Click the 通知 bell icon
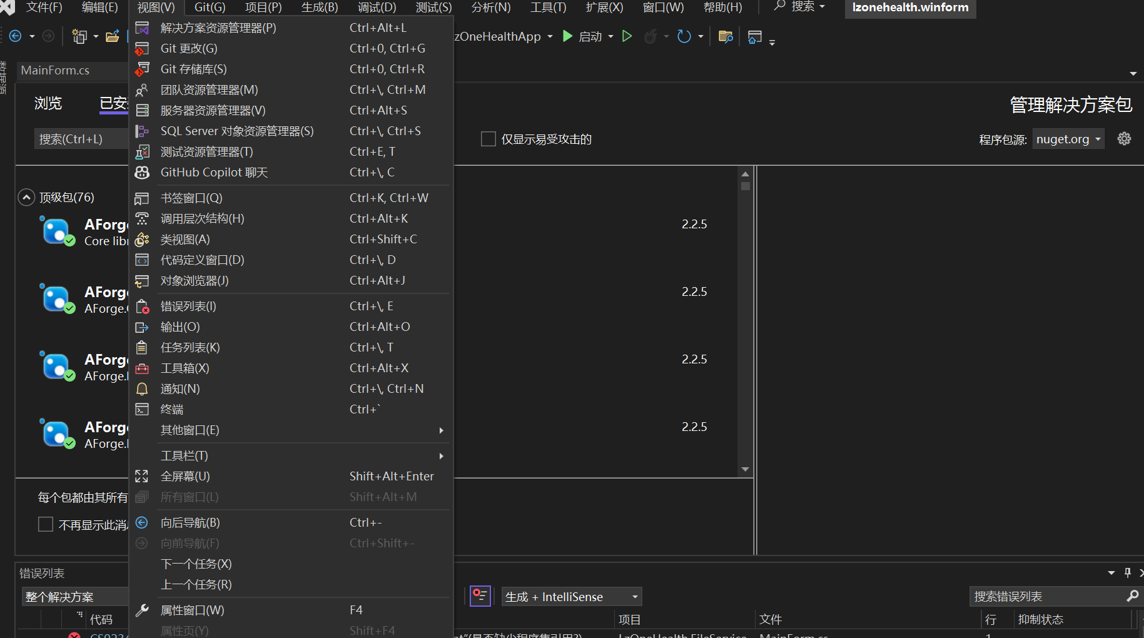 click(142, 388)
